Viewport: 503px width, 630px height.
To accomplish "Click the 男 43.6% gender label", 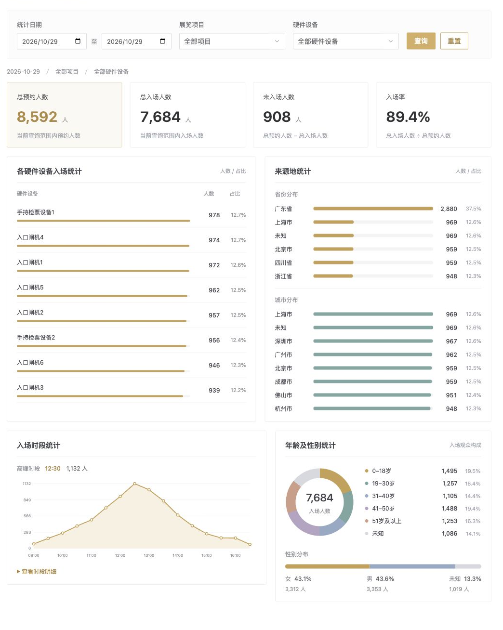I will coord(380,579).
